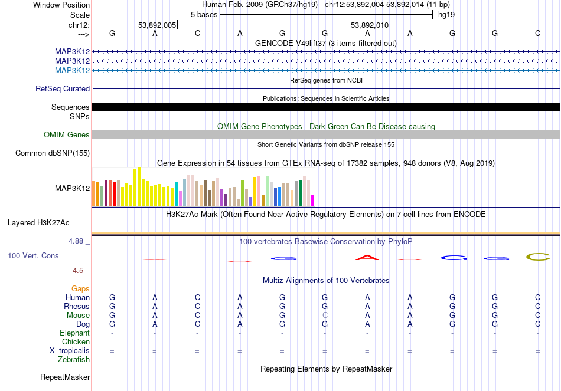
Task: Click the 4.88 PhyloP upper scale value
Action: point(76,241)
